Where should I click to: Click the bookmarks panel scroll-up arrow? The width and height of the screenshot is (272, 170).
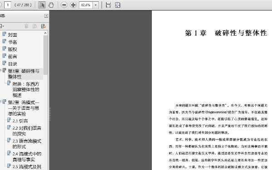(x=45, y=33)
